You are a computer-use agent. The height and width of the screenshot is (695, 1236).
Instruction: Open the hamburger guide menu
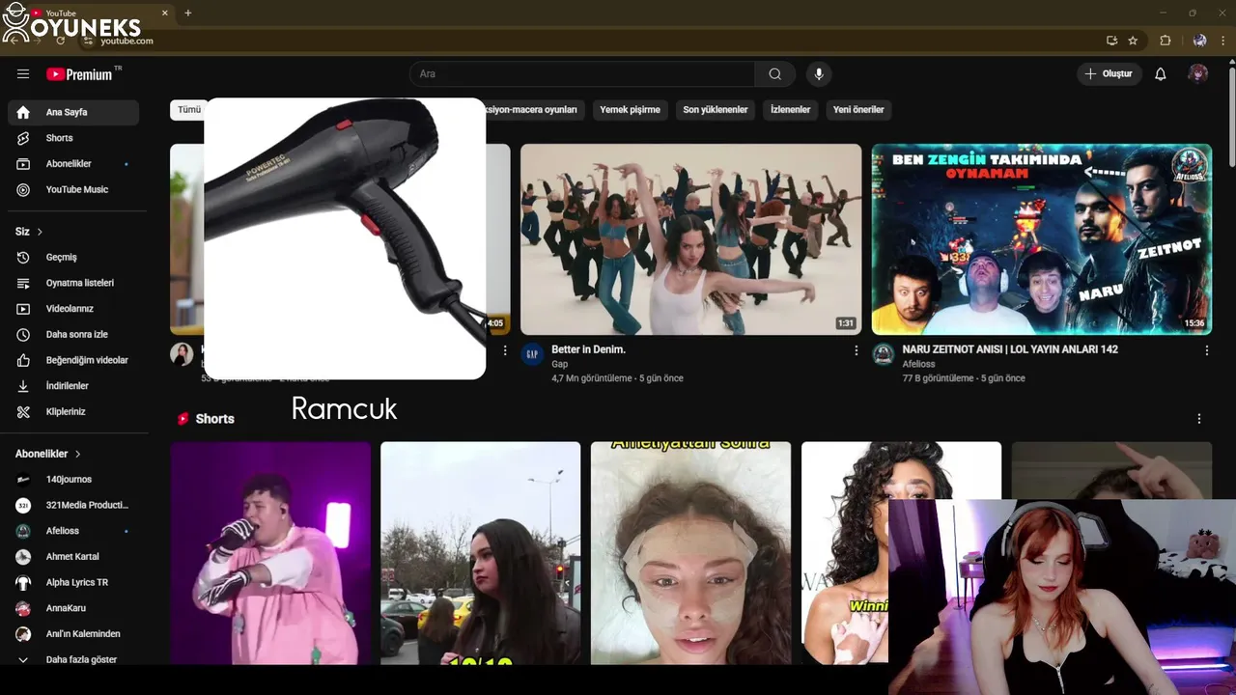[x=23, y=74]
